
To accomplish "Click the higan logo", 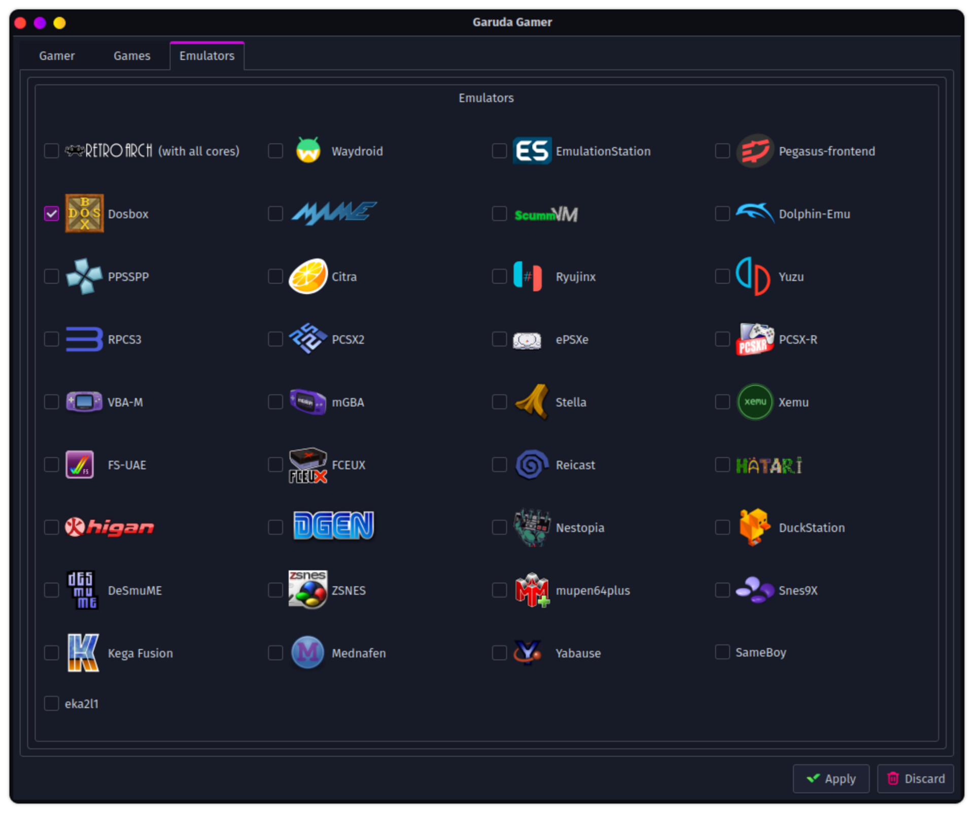I will [109, 527].
